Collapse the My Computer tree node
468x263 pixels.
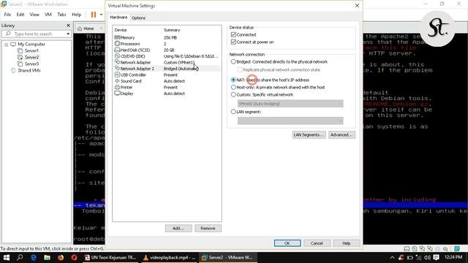[7, 45]
